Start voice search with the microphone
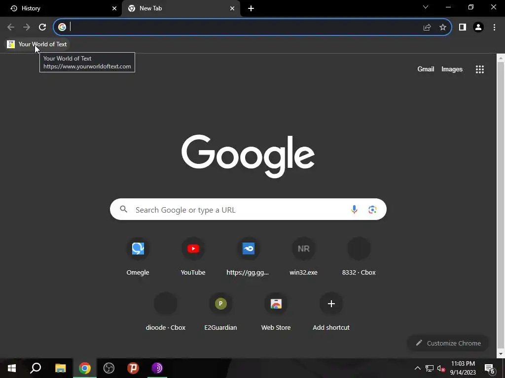Image resolution: width=505 pixels, height=378 pixels. [354, 209]
